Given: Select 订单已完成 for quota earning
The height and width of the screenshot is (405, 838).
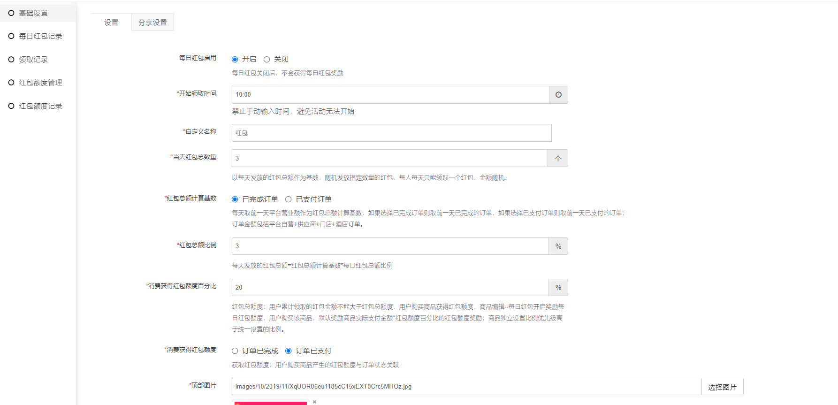Looking at the screenshot, I should coord(235,351).
